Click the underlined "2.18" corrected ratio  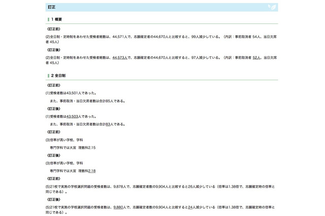pyautogui.click(x=92, y=171)
